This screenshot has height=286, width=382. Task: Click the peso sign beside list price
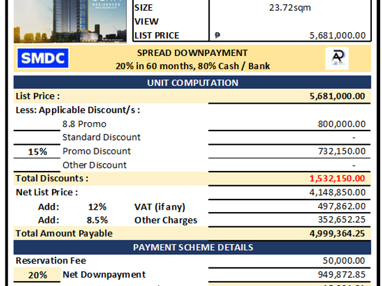pos(217,36)
